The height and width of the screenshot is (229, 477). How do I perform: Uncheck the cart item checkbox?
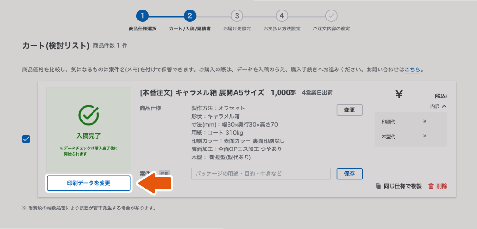[x=26, y=139]
